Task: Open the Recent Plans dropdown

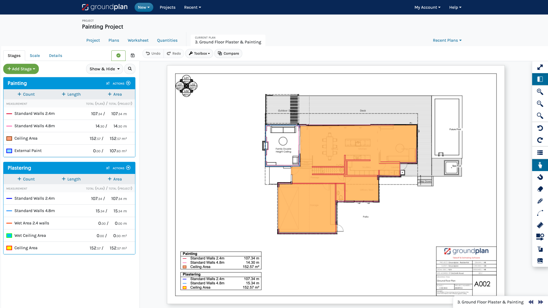Action: point(447,40)
